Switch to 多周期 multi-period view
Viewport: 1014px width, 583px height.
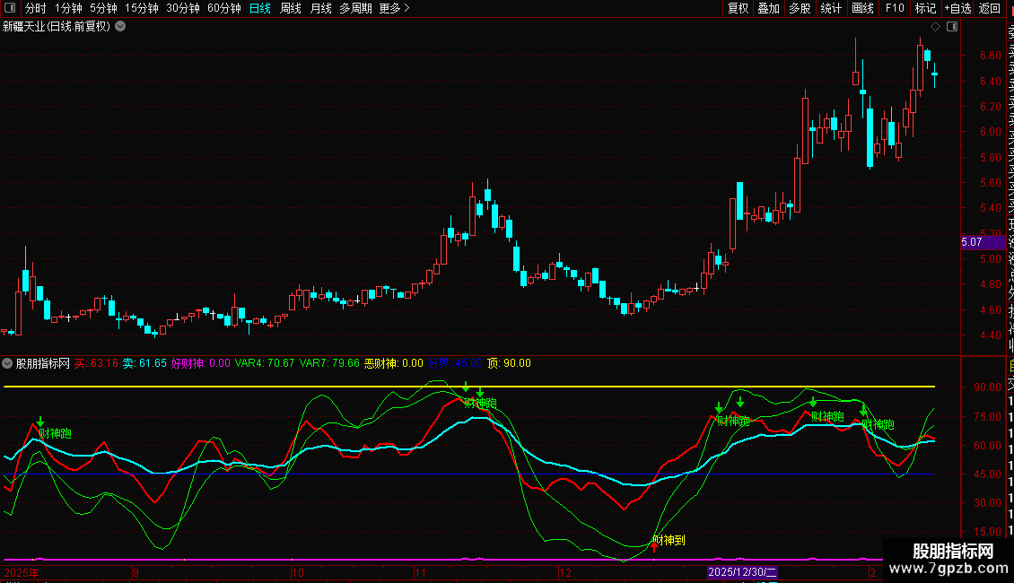tap(355, 8)
